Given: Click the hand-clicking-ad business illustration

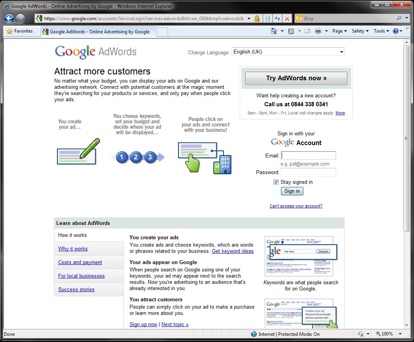Looking at the screenshot, I should [x=205, y=158].
